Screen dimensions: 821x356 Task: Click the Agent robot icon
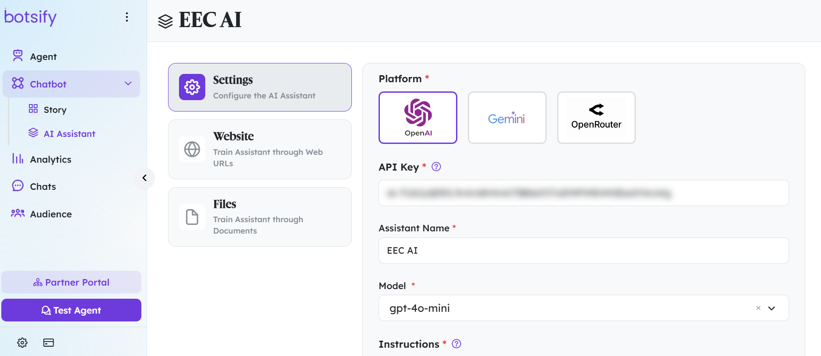click(x=18, y=56)
